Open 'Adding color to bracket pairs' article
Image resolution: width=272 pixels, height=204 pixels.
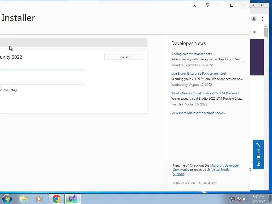coord(192,54)
